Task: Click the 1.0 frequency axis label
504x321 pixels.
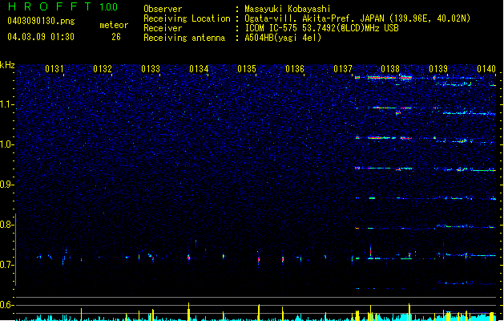Action: point(7,144)
